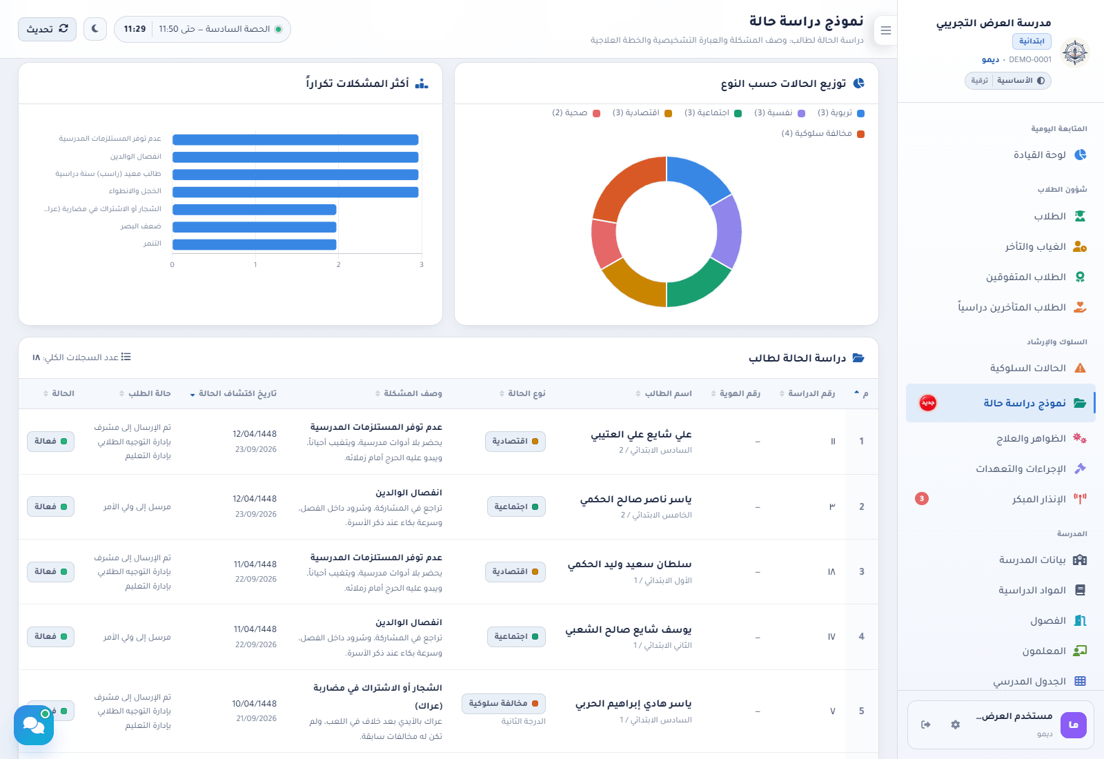Click the user avatar ما
1104x759 pixels.
tap(1074, 724)
